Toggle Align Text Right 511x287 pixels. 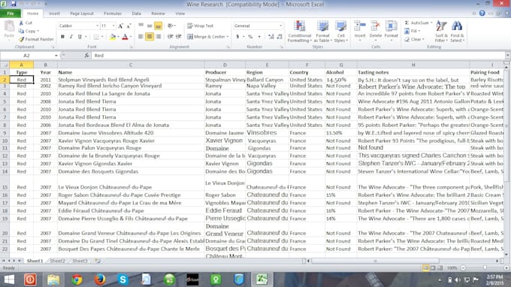point(159,37)
